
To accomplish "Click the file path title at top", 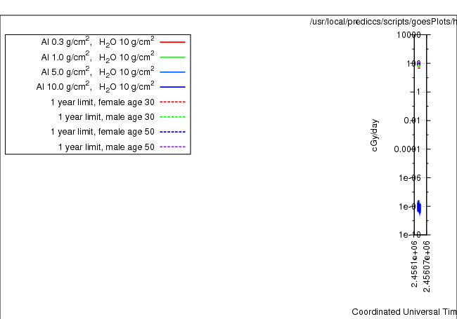I will point(382,22).
